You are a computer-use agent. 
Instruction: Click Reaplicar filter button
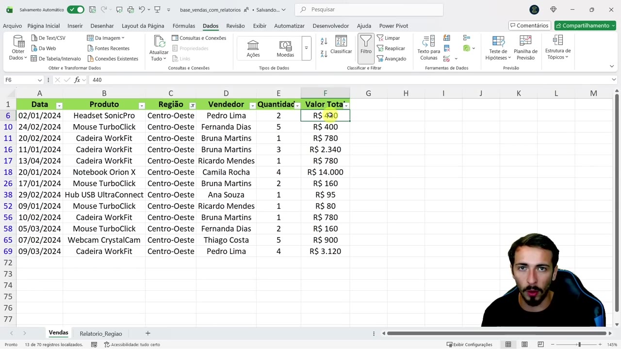[x=391, y=48]
